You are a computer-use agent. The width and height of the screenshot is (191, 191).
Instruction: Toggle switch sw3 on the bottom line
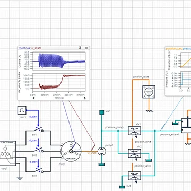[x=40, y=170]
